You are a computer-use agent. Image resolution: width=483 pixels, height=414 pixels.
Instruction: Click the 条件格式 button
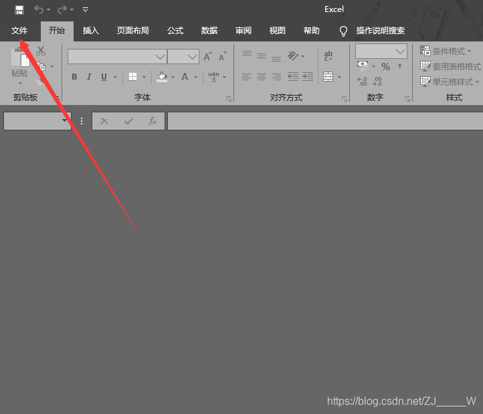point(446,51)
